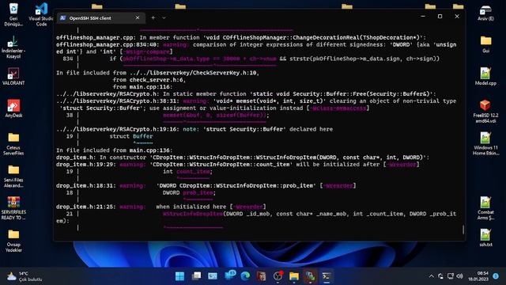Open the Combat Arms file icon
The height and width of the screenshot is (285, 506).
click(x=485, y=208)
